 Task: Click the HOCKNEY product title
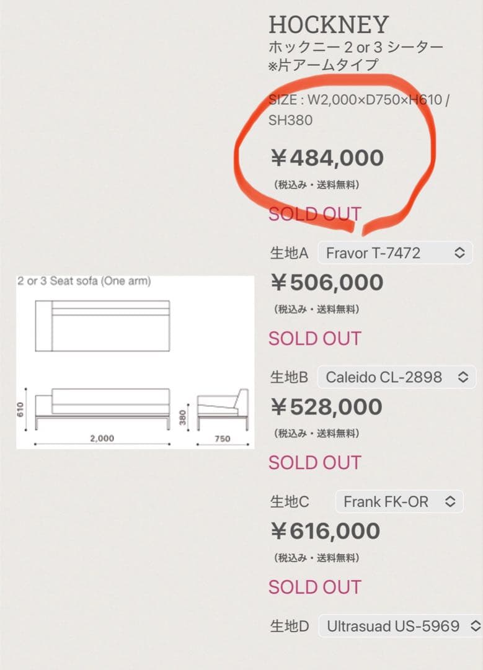pos(329,25)
